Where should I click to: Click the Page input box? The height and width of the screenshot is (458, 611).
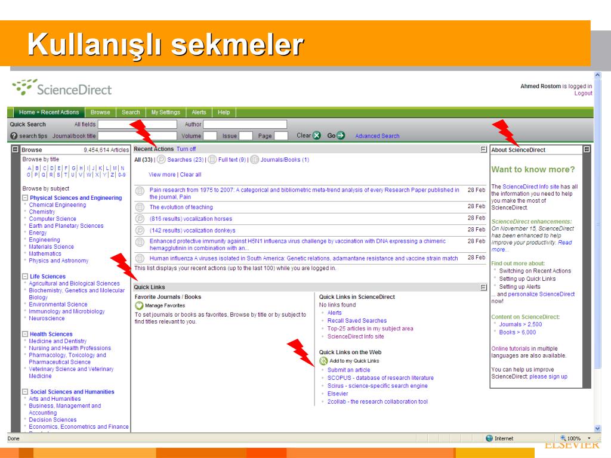tap(280, 136)
